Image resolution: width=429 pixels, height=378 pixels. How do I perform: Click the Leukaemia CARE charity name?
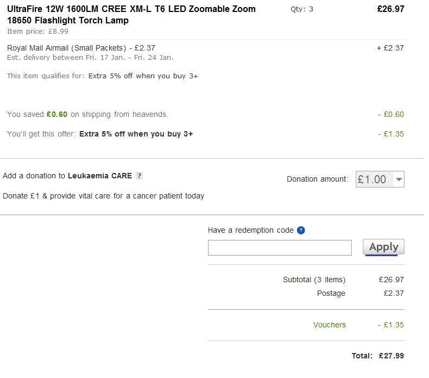tap(99, 176)
